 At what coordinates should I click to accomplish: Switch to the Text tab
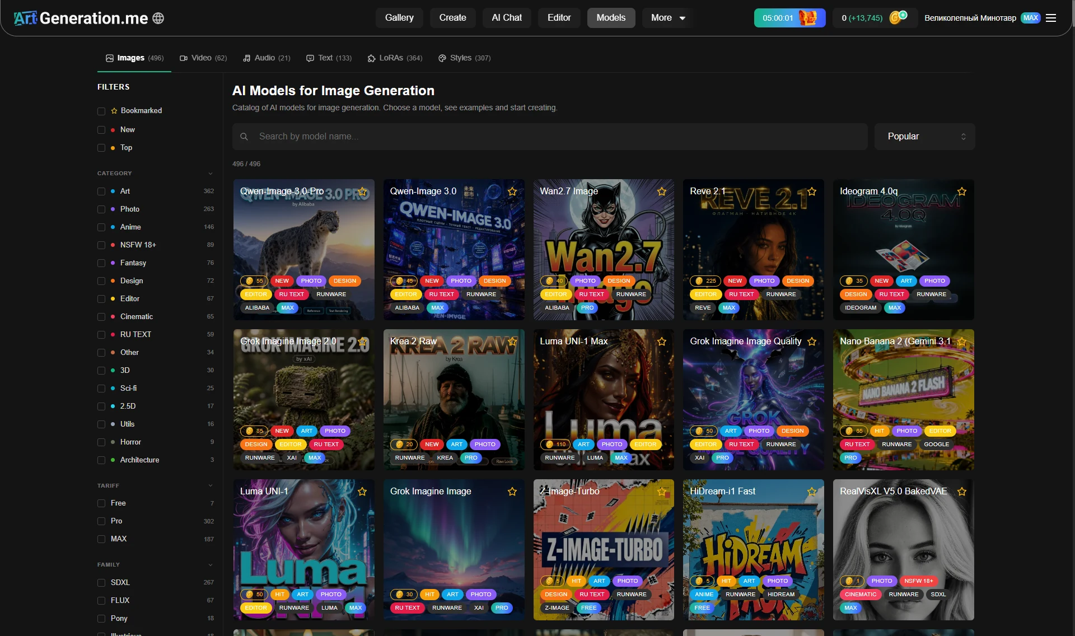pyautogui.click(x=329, y=58)
